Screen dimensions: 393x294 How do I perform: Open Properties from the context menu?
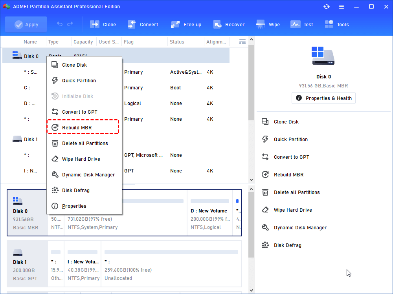click(84, 206)
